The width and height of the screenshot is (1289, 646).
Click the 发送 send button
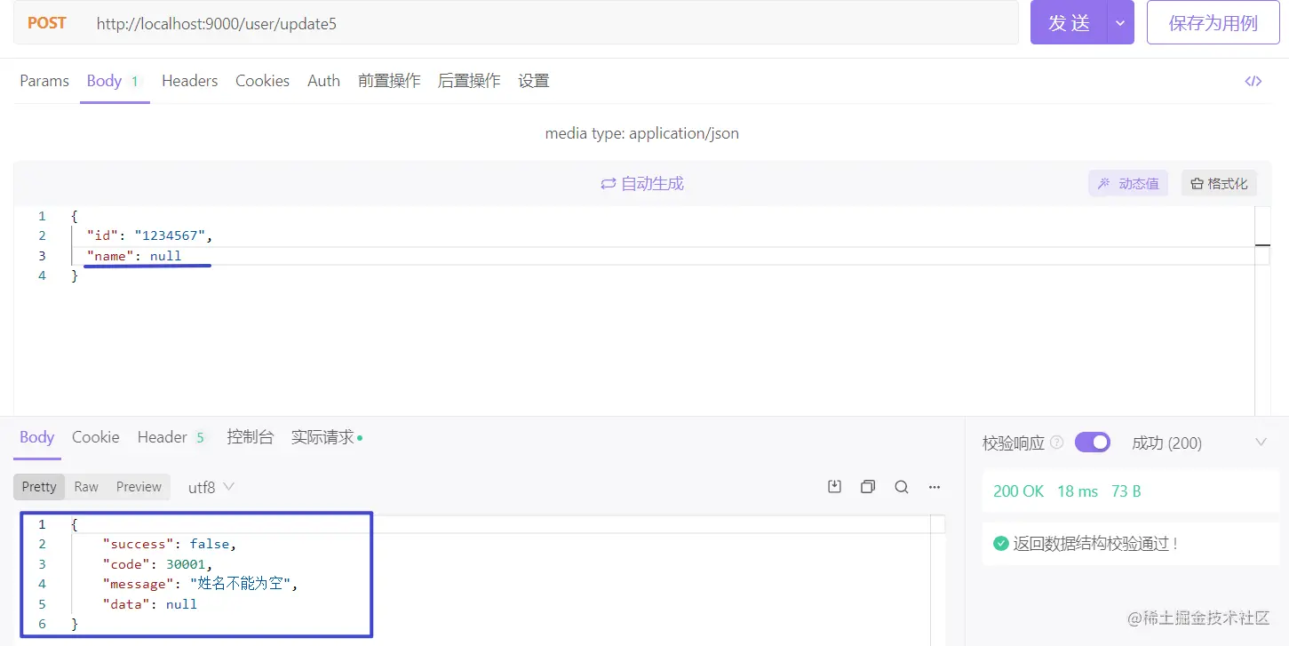tap(1069, 23)
